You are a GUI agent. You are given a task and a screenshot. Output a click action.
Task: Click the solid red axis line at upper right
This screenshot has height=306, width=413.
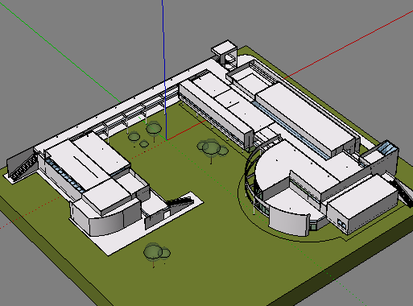[348, 45]
